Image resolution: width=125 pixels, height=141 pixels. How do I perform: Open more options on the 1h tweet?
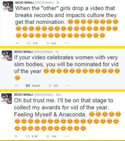[x=69, y=85]
